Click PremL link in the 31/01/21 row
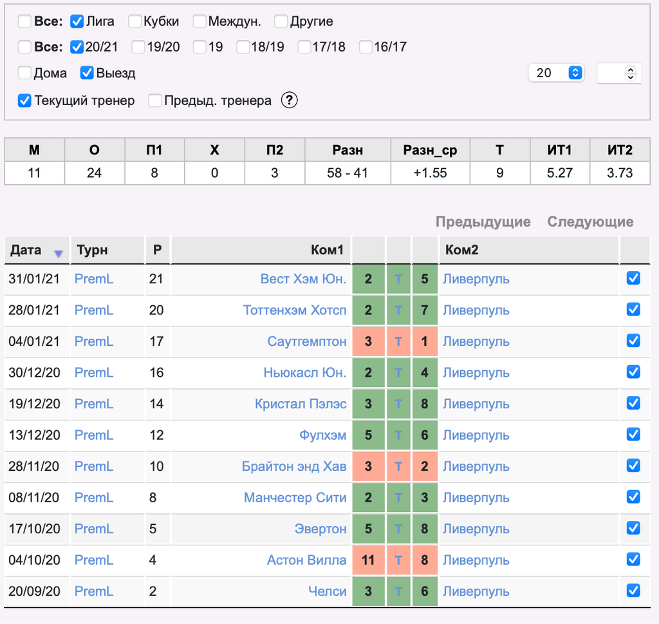 click(94, 279)
